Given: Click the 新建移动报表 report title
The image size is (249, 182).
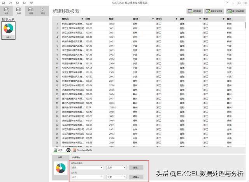Looking at the screenshot, I should point(66,11).
